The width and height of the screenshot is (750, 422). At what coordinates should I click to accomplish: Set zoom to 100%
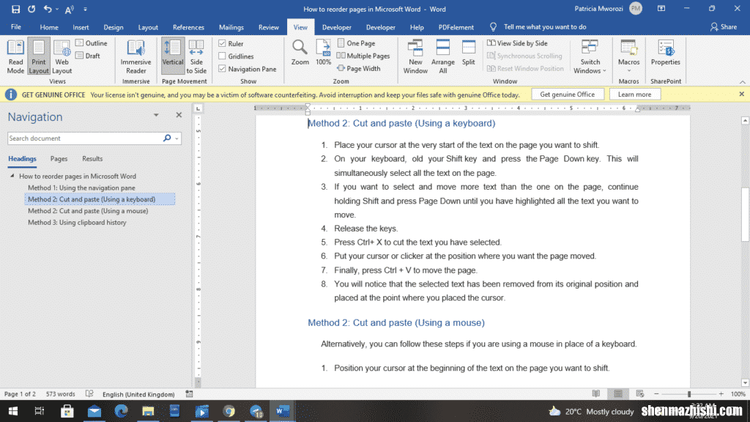pyautogui.click(x=323, y=53)
